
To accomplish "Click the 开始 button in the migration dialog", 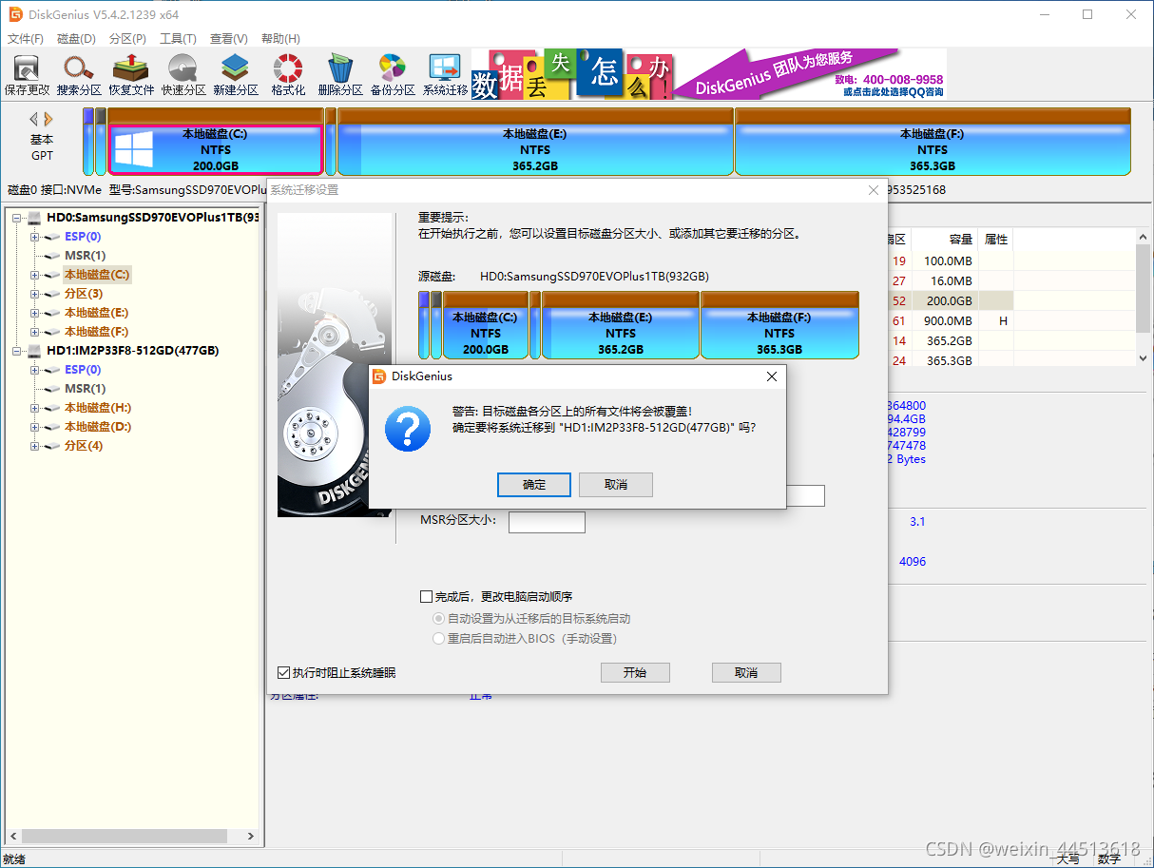I will pos(635,672).
